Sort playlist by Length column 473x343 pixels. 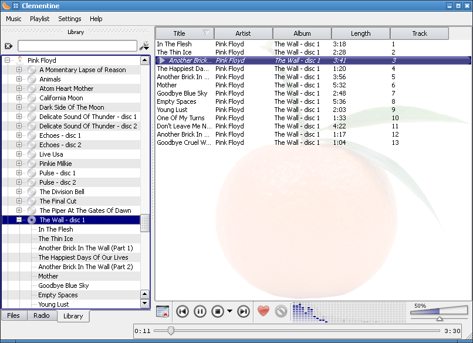coord(360,33)
